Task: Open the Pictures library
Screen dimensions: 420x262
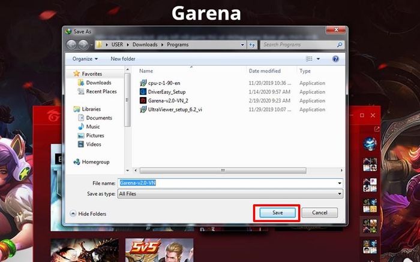Action: click(95, 135)
